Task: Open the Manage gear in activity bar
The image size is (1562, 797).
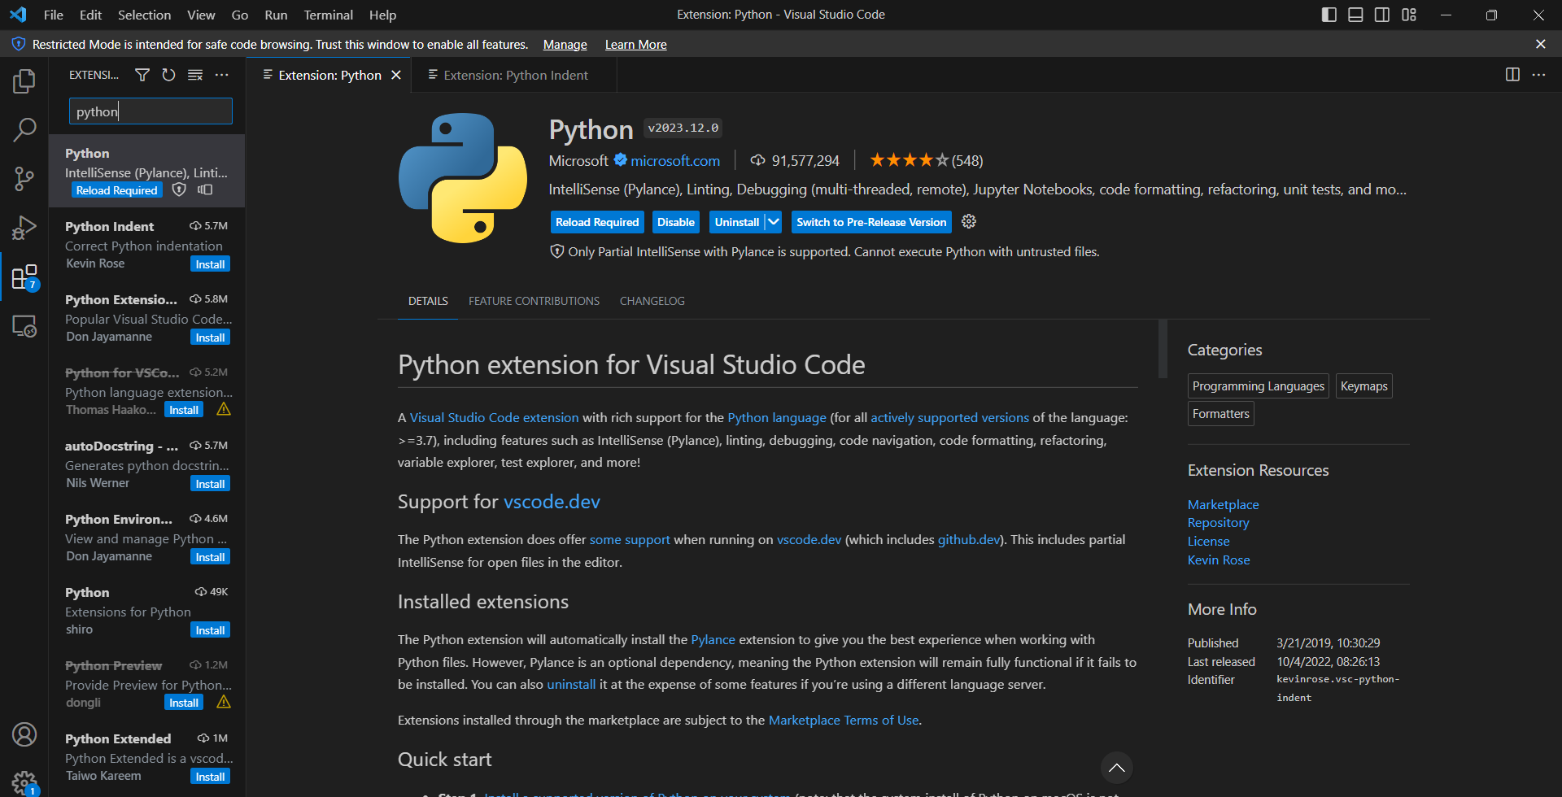Action: [x=24, y=783]
